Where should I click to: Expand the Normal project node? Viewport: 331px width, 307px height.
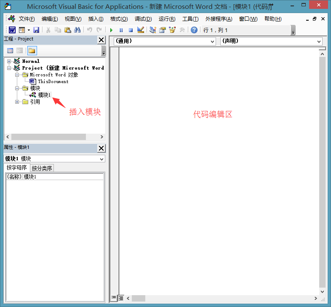pyautogui.click(x=9, y=61)
